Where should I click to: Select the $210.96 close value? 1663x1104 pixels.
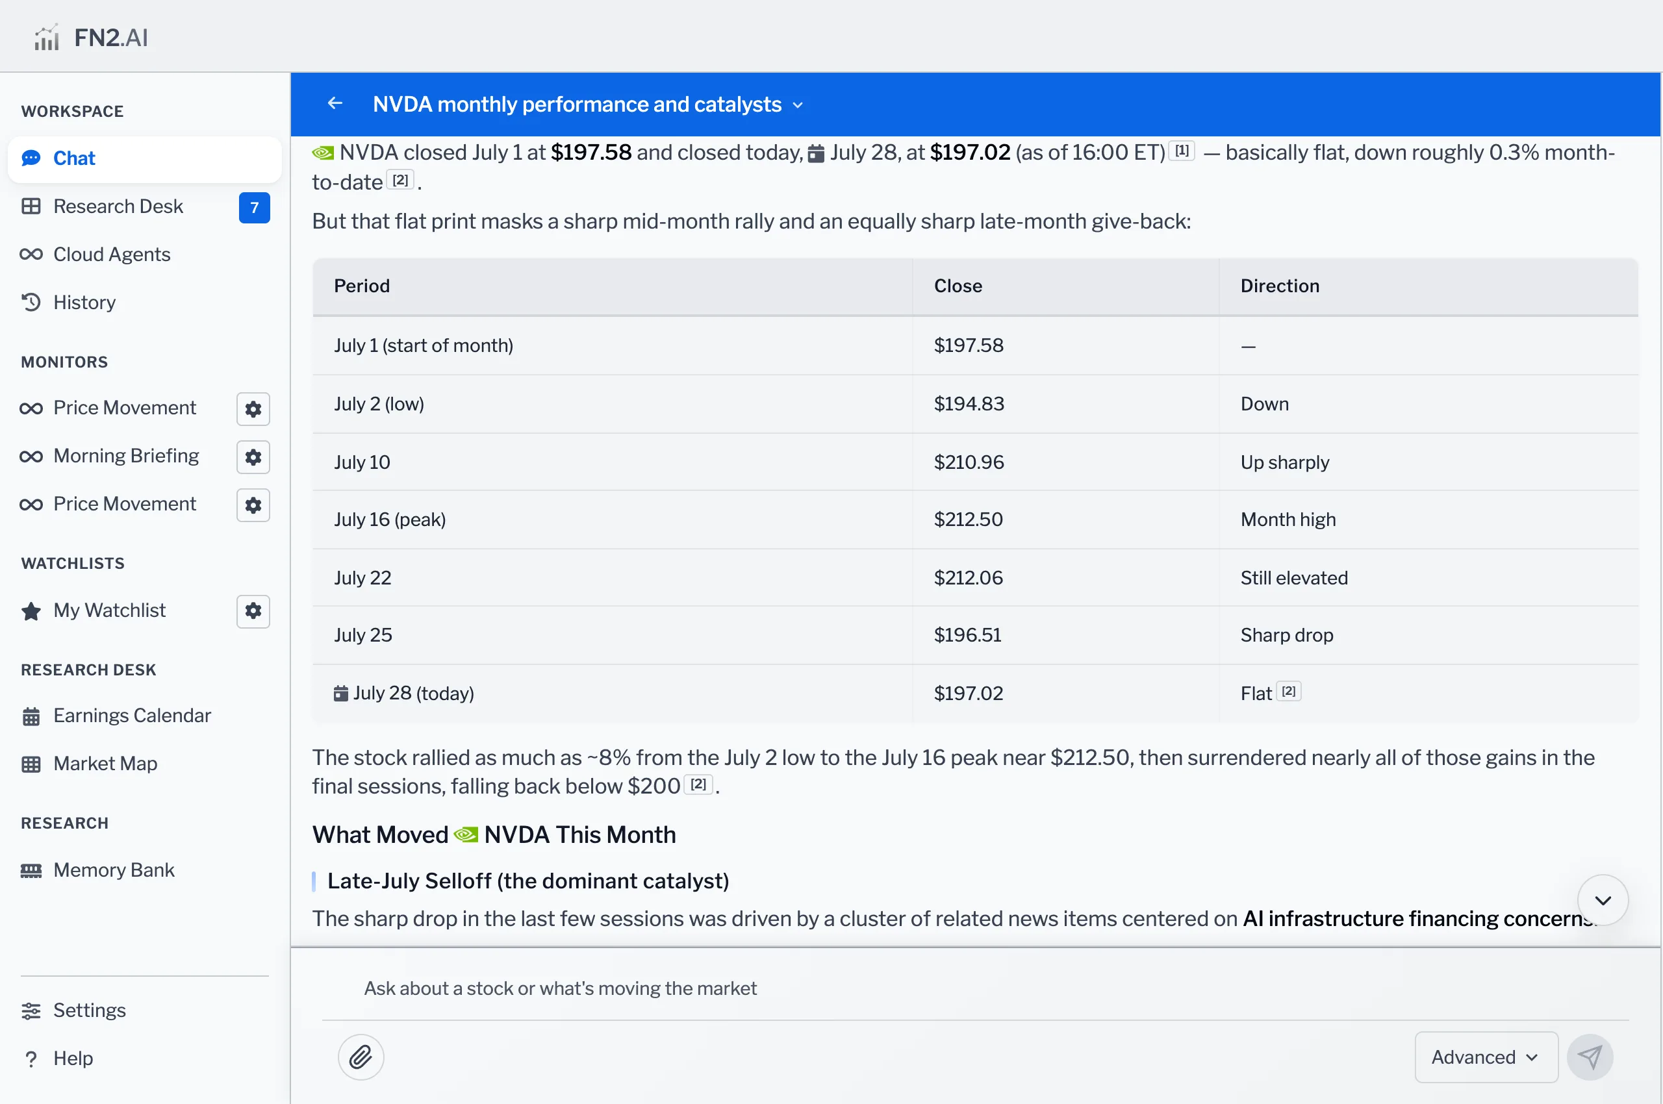(x=969, y=462)
